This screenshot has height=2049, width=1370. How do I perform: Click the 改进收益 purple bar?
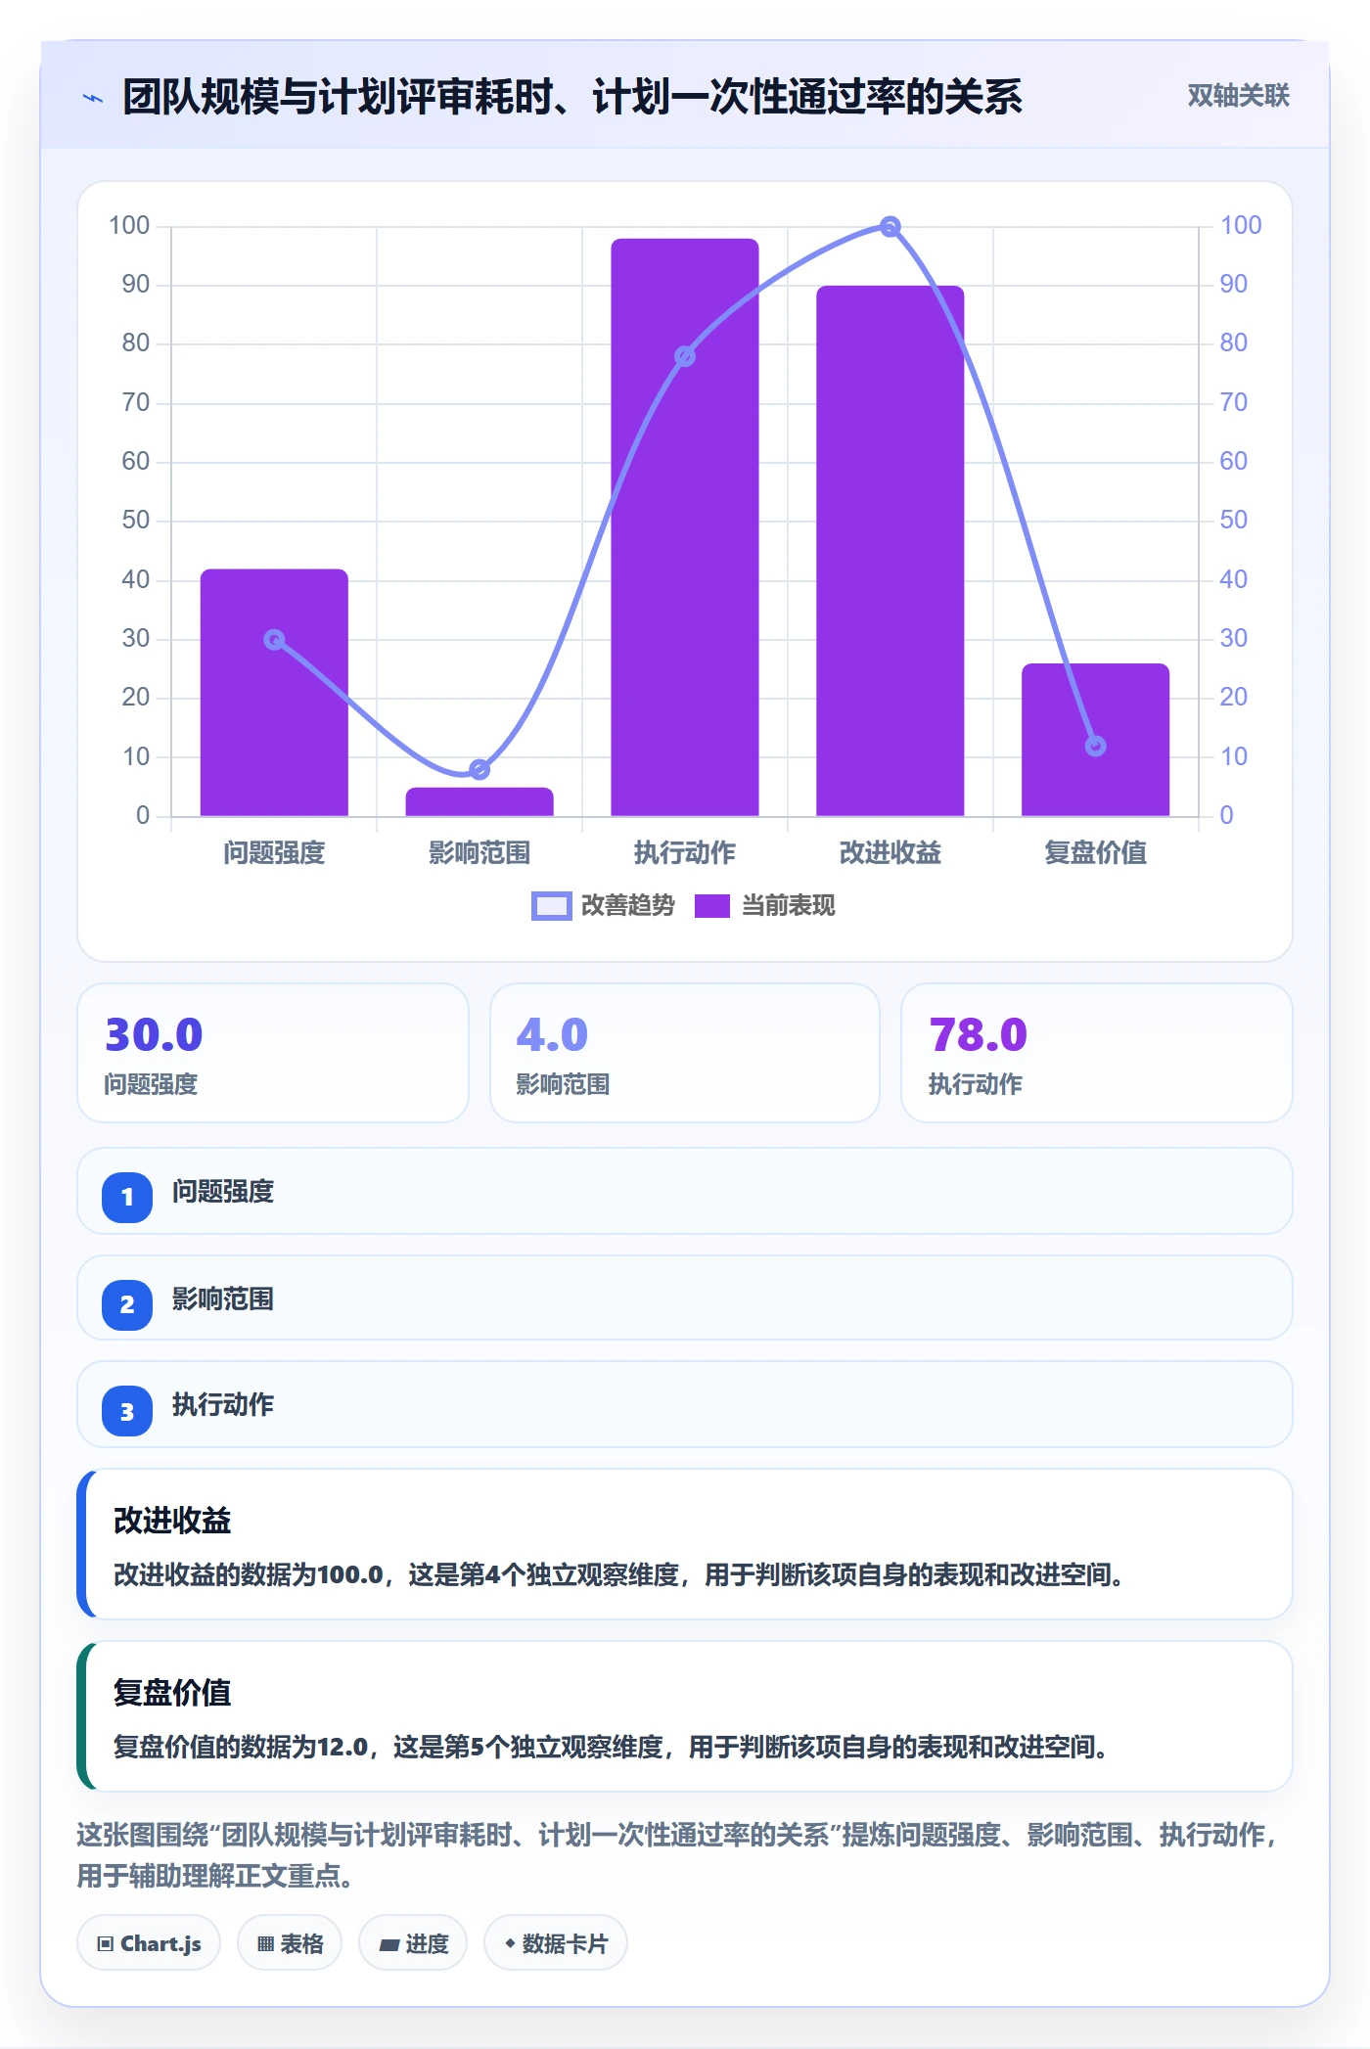click(890, 551)
